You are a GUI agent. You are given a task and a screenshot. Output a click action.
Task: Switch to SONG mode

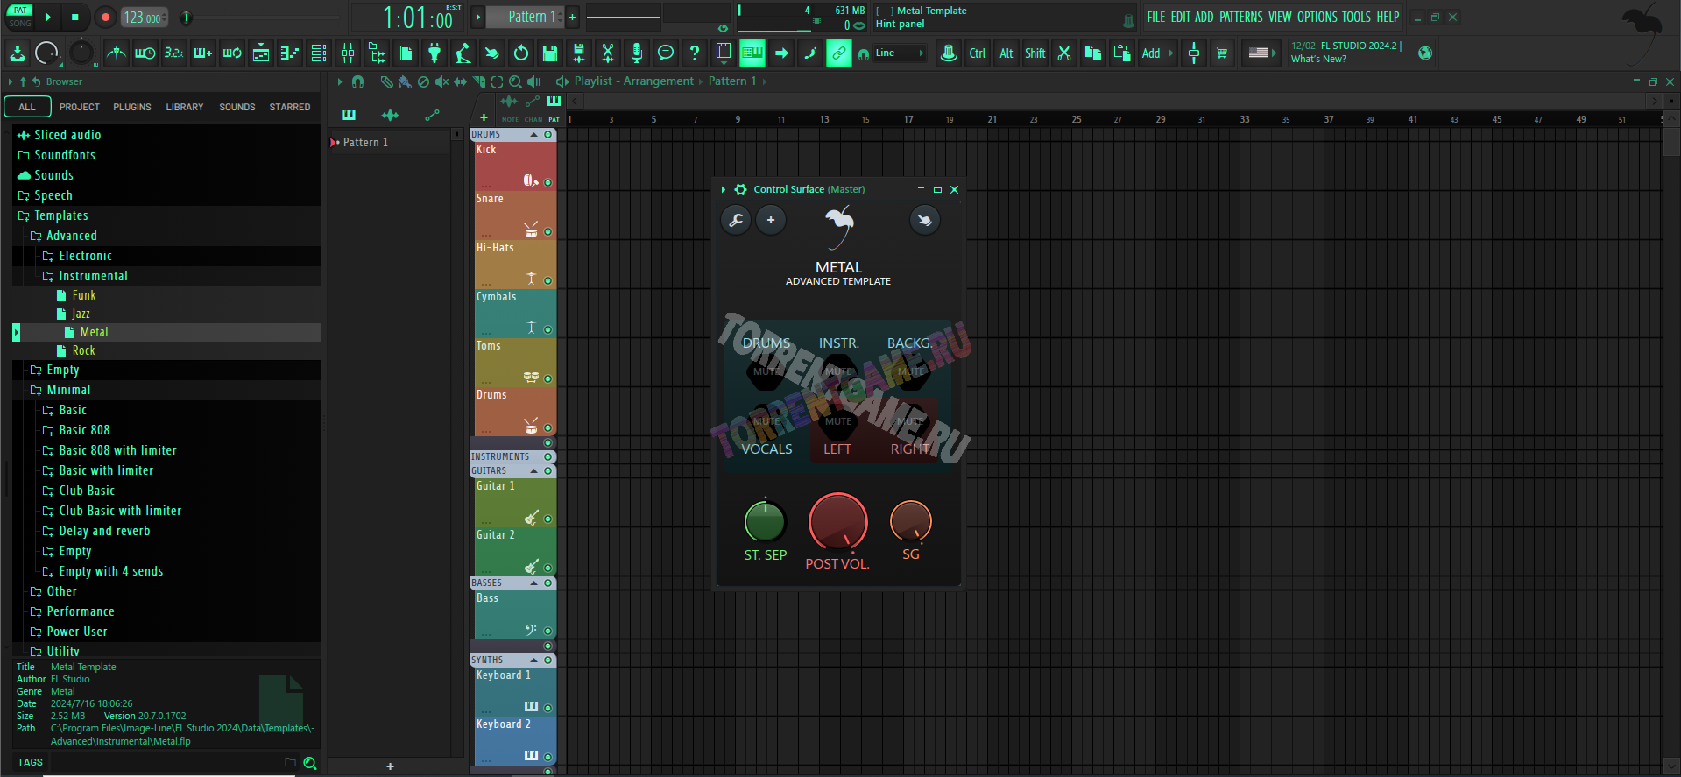click(20, 24)
